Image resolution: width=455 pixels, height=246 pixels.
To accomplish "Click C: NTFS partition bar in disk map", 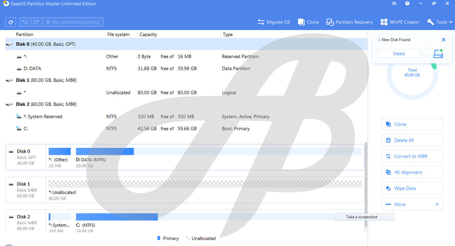I will 219,217.
